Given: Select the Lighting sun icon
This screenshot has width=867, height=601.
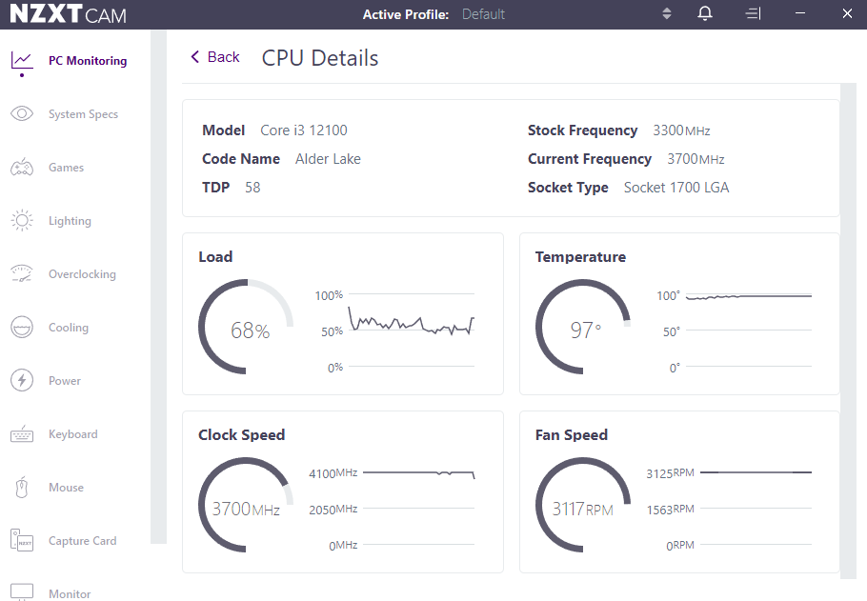Looking at the screenshot, I should pyautogui.click(x=22, y=221).
